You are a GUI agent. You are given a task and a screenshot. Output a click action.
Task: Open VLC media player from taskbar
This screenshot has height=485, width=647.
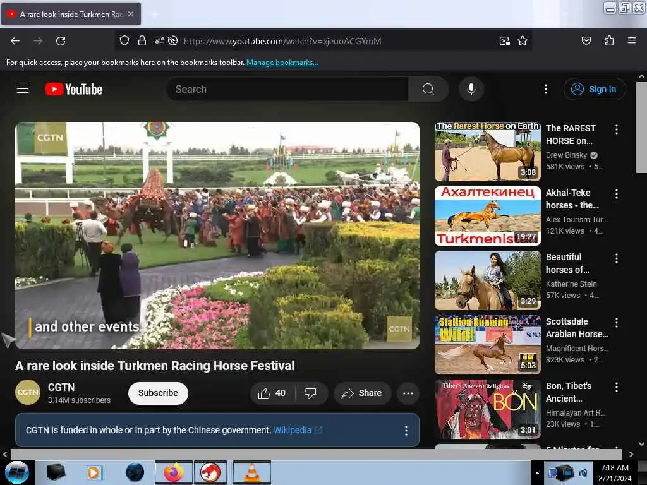tap(252, 472)
